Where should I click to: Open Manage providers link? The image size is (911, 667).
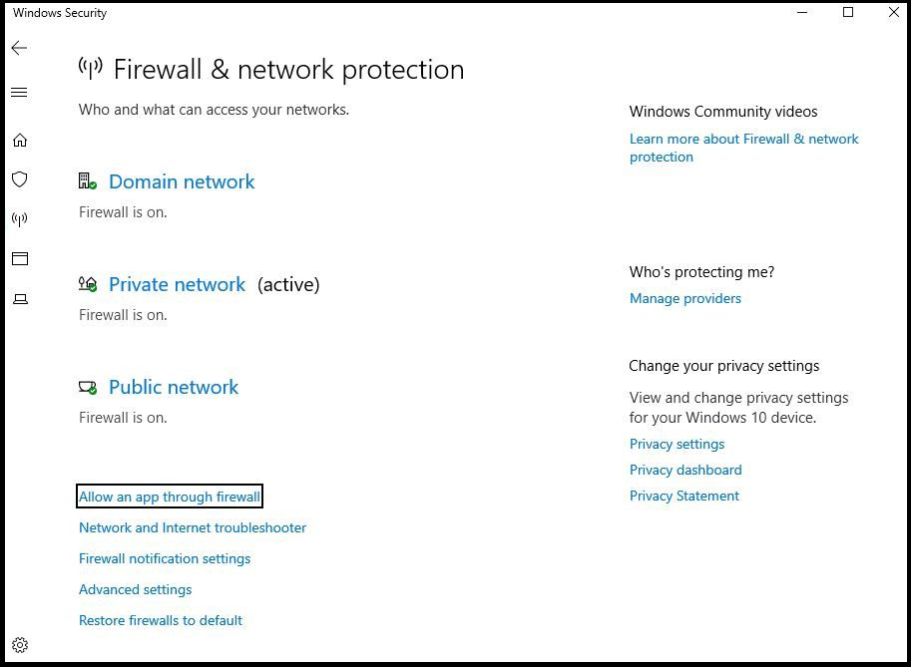[685, 298]
